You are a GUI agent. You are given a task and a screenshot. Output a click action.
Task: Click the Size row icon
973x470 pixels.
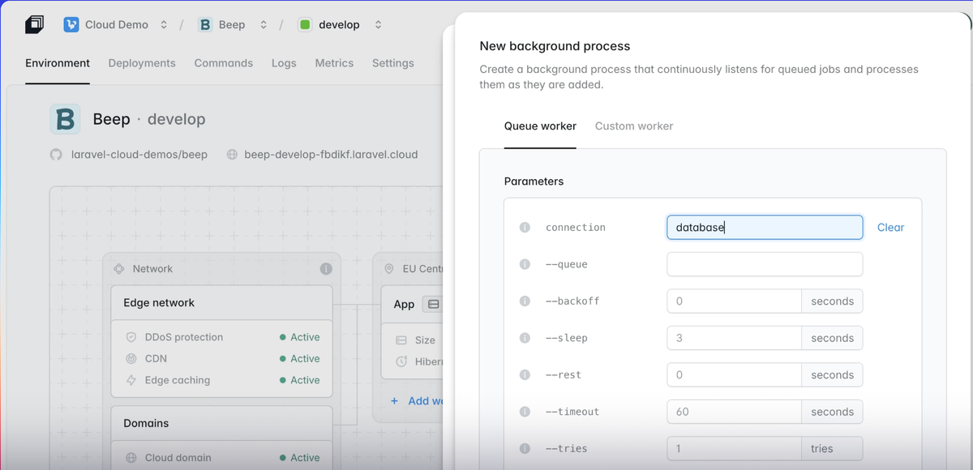401,340
